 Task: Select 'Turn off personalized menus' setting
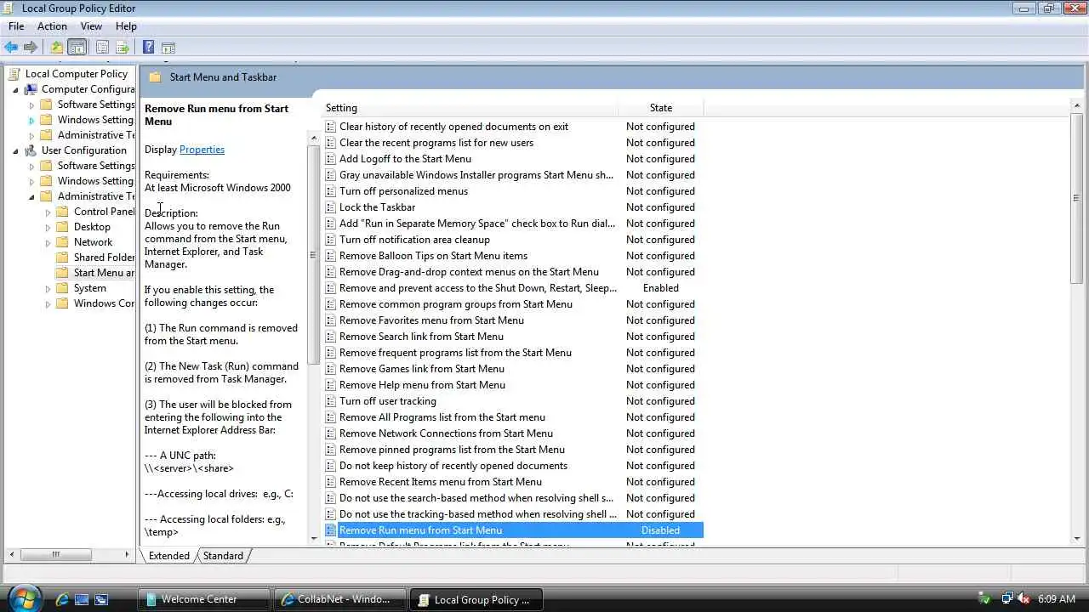pyautogui.click(x=403, y=191)
